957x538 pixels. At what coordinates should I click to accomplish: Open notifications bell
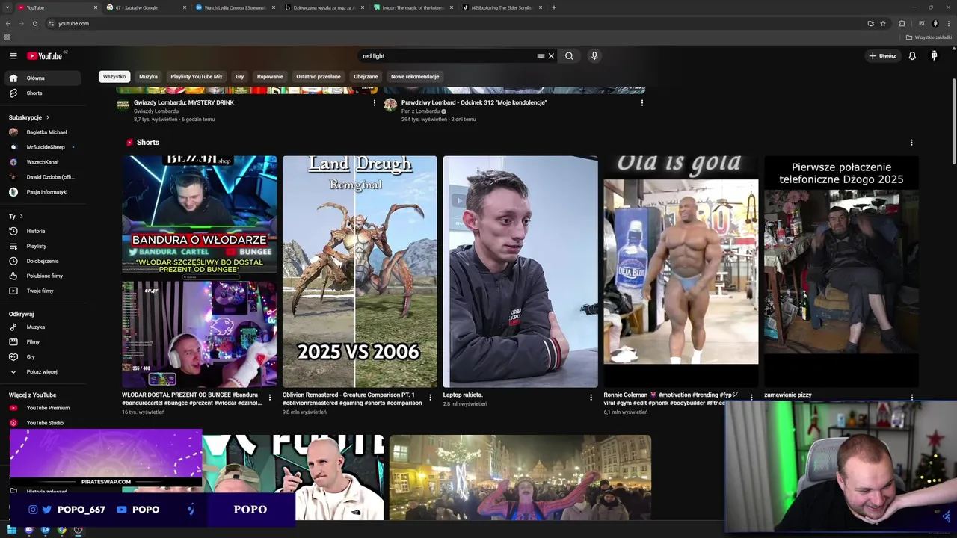[x=912, y=56]
